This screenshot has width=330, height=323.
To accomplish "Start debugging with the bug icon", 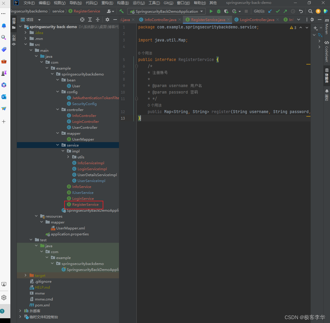I will pyautogui.click(x=219, y=11).
